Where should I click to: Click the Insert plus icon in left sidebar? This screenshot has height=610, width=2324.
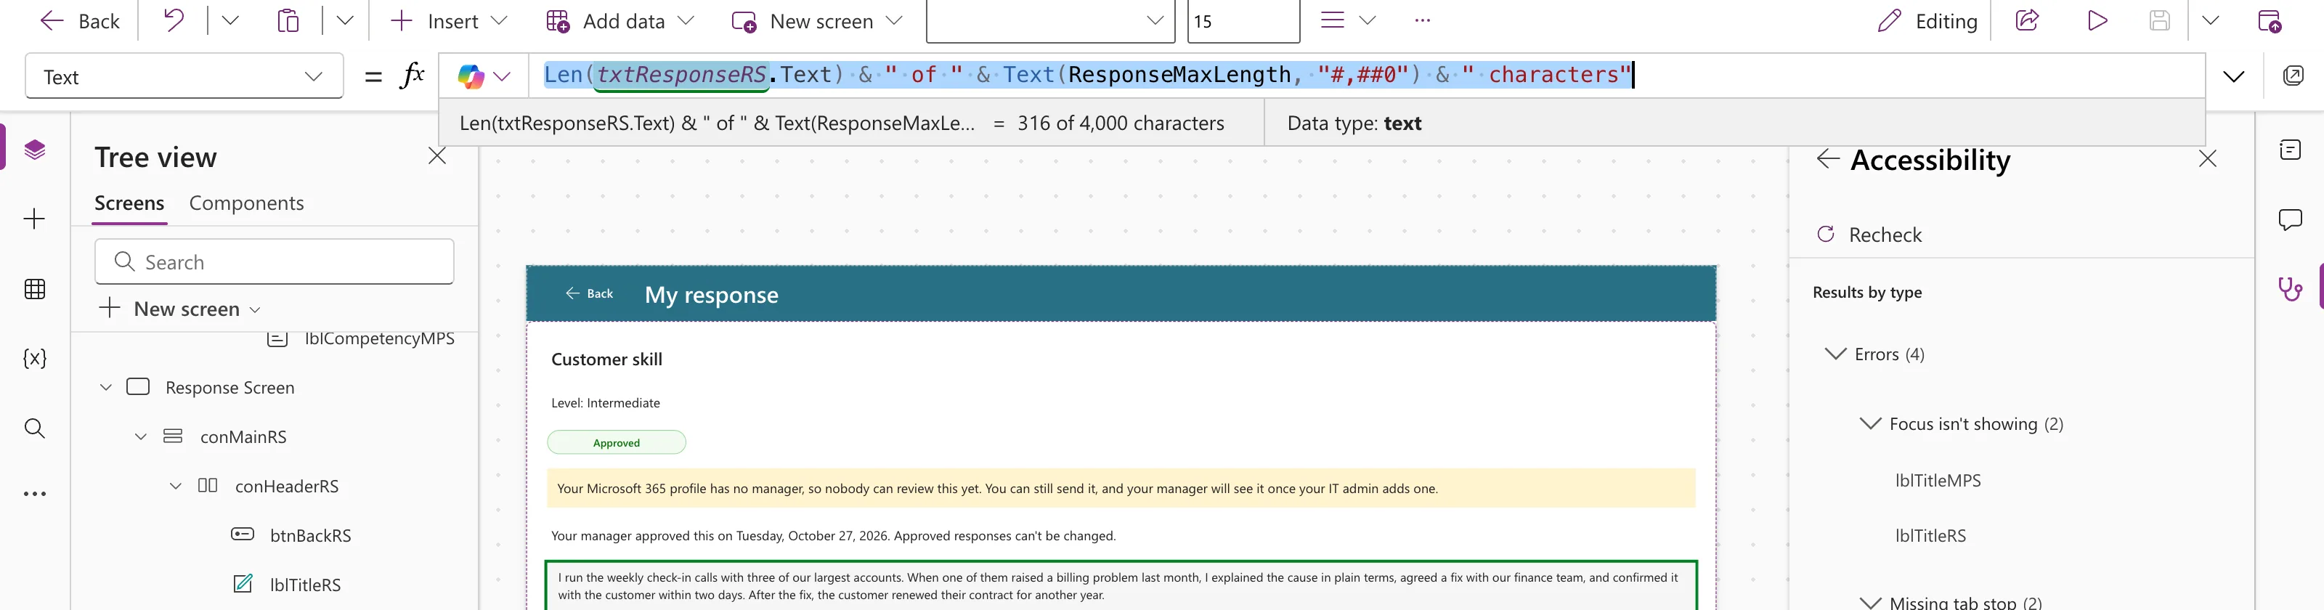tap(34, 219)
